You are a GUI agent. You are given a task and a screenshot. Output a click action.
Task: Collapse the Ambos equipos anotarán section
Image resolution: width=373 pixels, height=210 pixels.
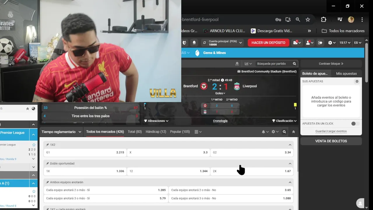pyautogui.click(x=290, y=182)
